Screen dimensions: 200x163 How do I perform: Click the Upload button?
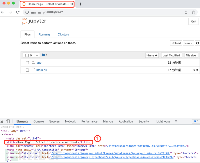point(176,43)
